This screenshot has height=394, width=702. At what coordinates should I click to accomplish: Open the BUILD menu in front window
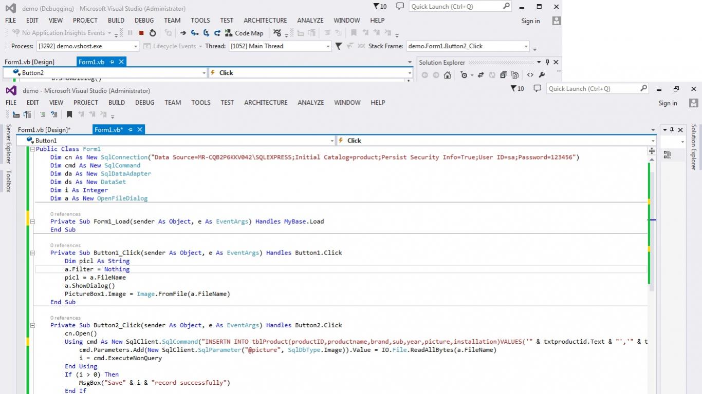(117, 103)
